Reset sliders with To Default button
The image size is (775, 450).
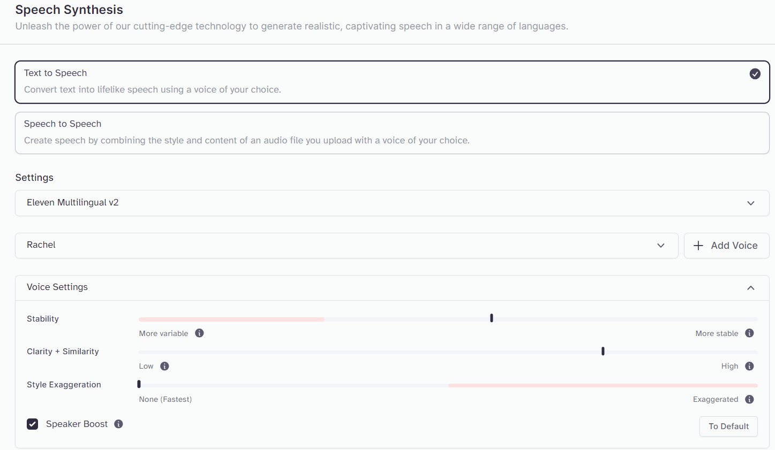tap(728, 426)
